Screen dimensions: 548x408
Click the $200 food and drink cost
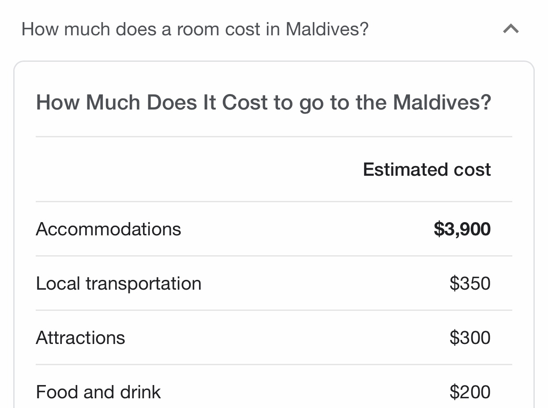point(469,392)
